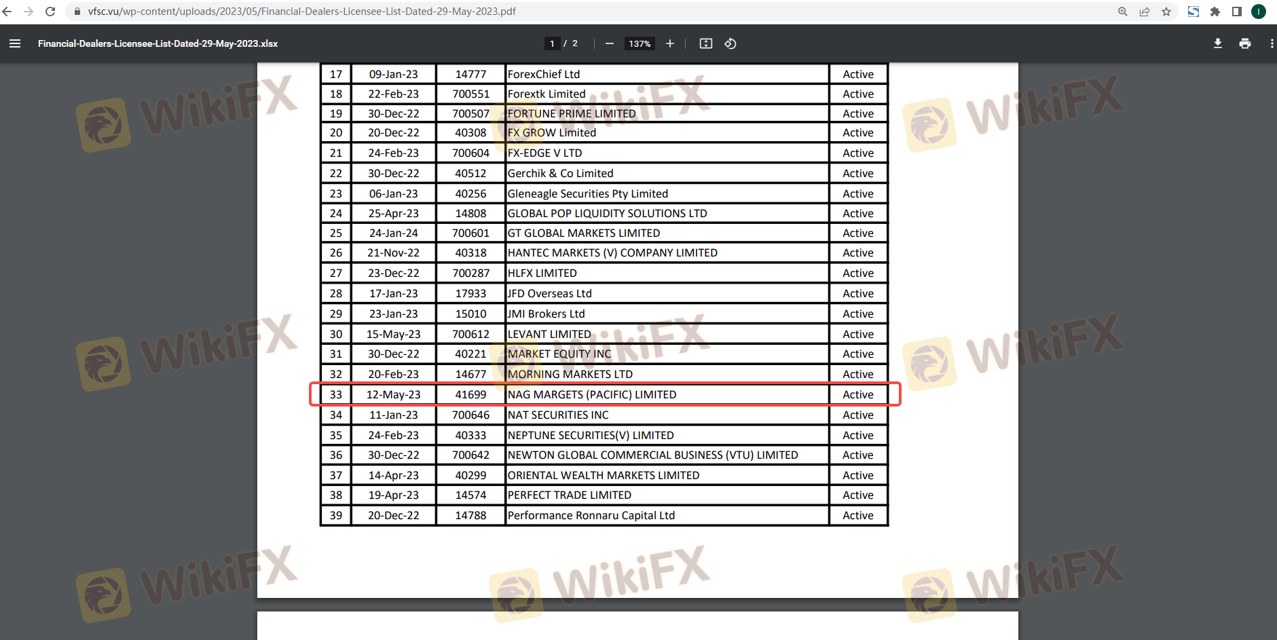The height and width of the screenshot is (640, 1277).
Task: Rotate the PDF counterclockwise
Action: point(730,43)
